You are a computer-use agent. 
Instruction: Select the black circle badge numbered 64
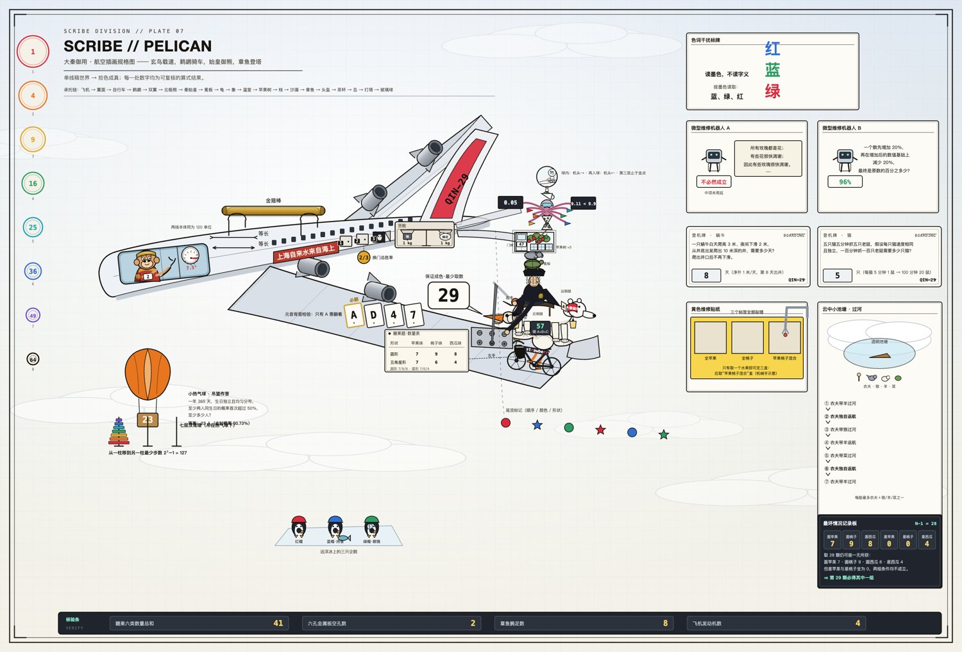(x=33, y=359)
